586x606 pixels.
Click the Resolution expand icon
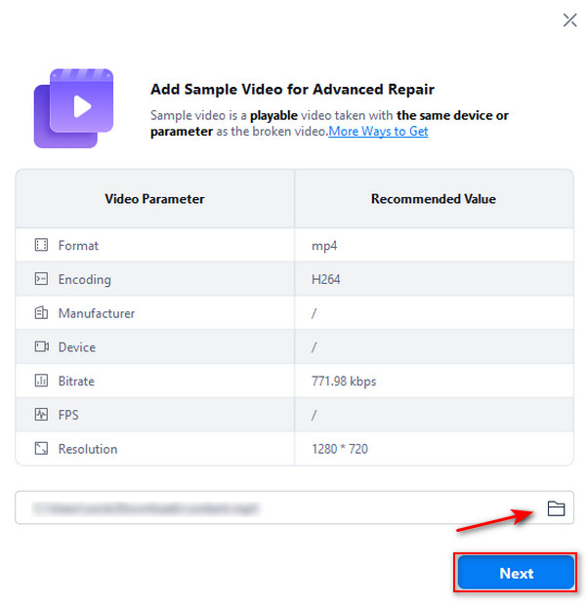41,448
